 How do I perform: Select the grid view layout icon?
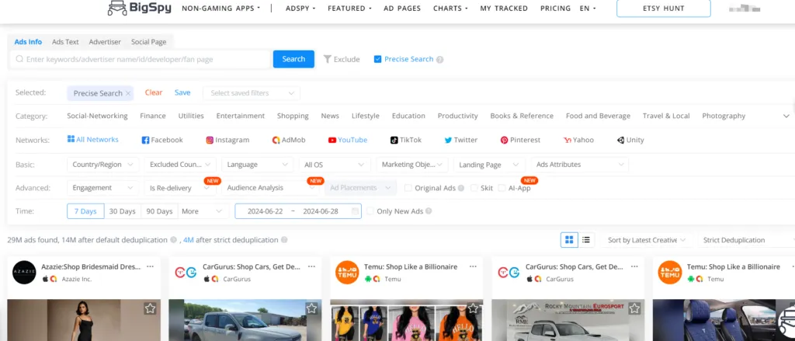[x=569, y=240]
